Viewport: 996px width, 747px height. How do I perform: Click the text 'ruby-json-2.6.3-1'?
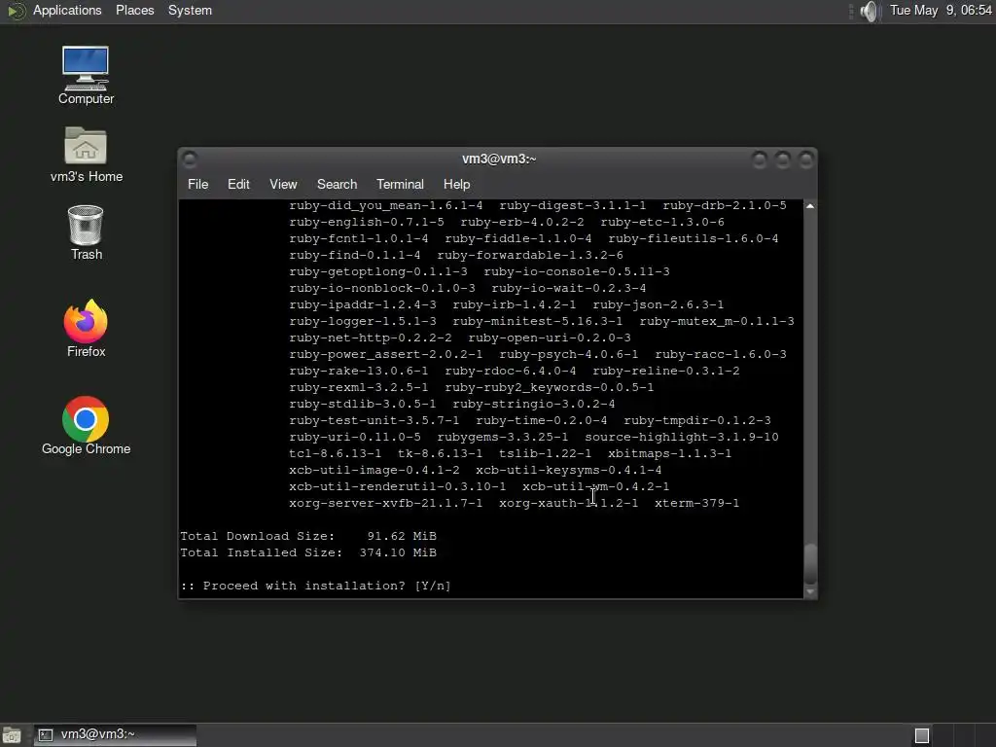[658, 304]
